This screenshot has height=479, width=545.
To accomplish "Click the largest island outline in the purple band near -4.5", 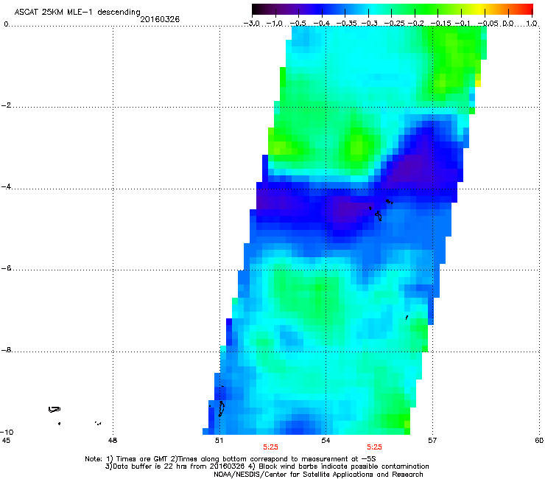I will 379,216.
